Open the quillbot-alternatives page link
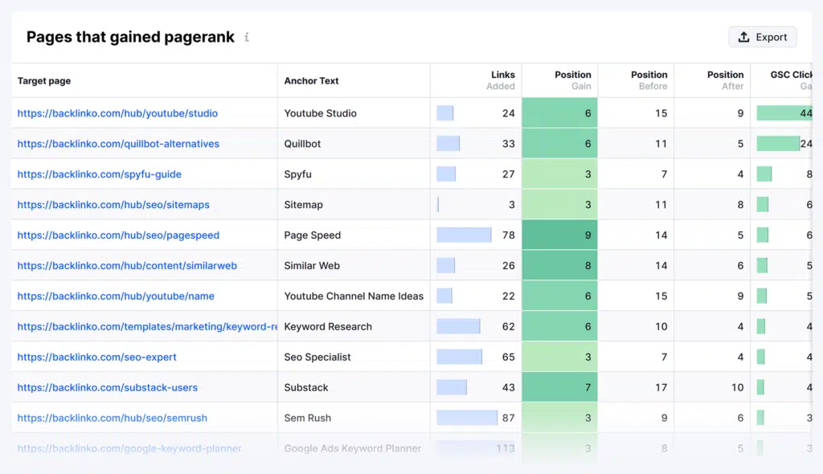 (x=118, y=144)
